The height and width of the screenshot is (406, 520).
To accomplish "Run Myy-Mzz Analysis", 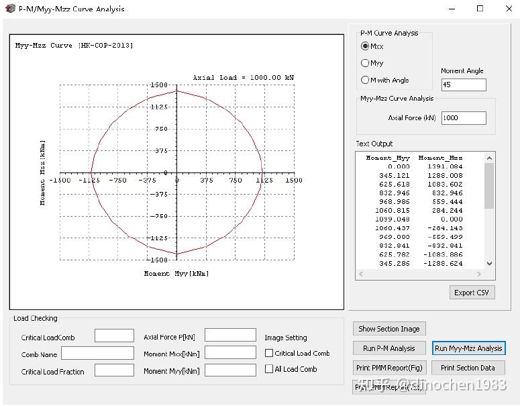I will [x=468, y=348].
